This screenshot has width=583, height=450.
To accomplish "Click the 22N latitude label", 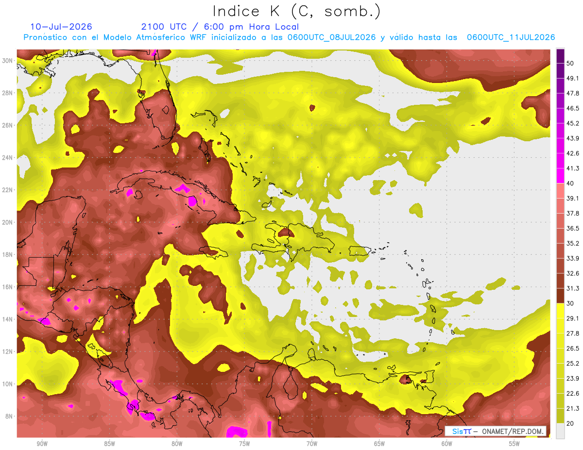I will pos(7,190).
